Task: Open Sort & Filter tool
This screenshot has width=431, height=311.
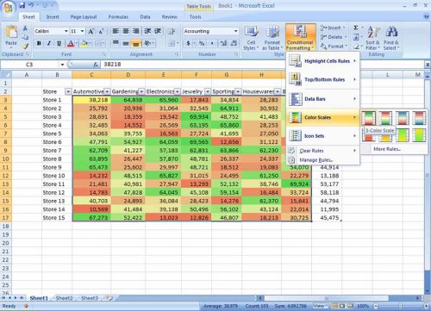Action: [373, 38]
